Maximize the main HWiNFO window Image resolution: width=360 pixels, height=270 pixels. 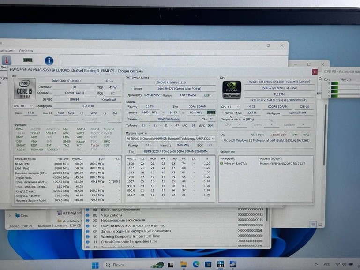268,45
